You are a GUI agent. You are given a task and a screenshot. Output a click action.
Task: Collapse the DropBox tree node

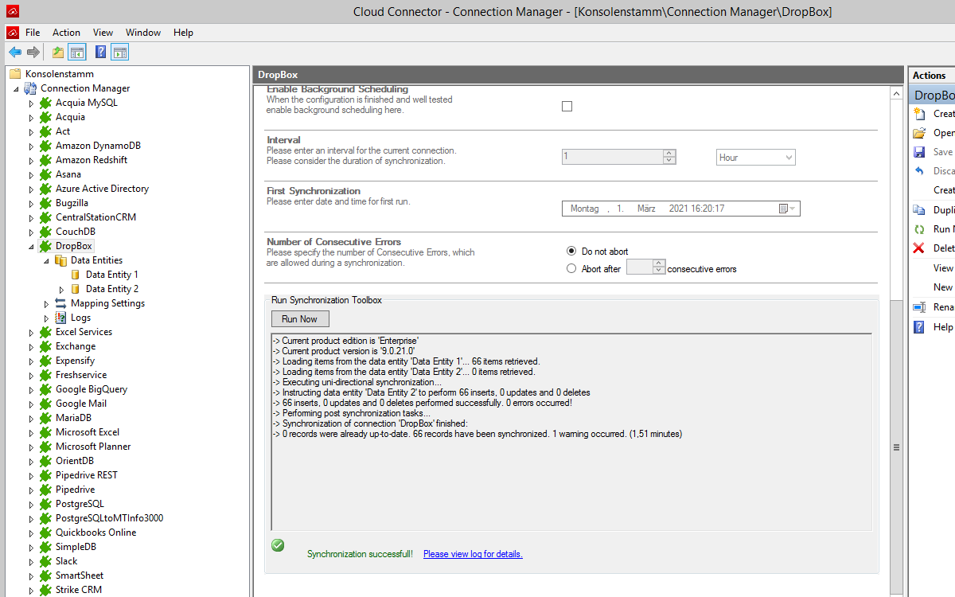coord(32,247)
